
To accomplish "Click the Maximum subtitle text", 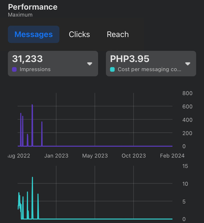I will click(x=20, y=15).
